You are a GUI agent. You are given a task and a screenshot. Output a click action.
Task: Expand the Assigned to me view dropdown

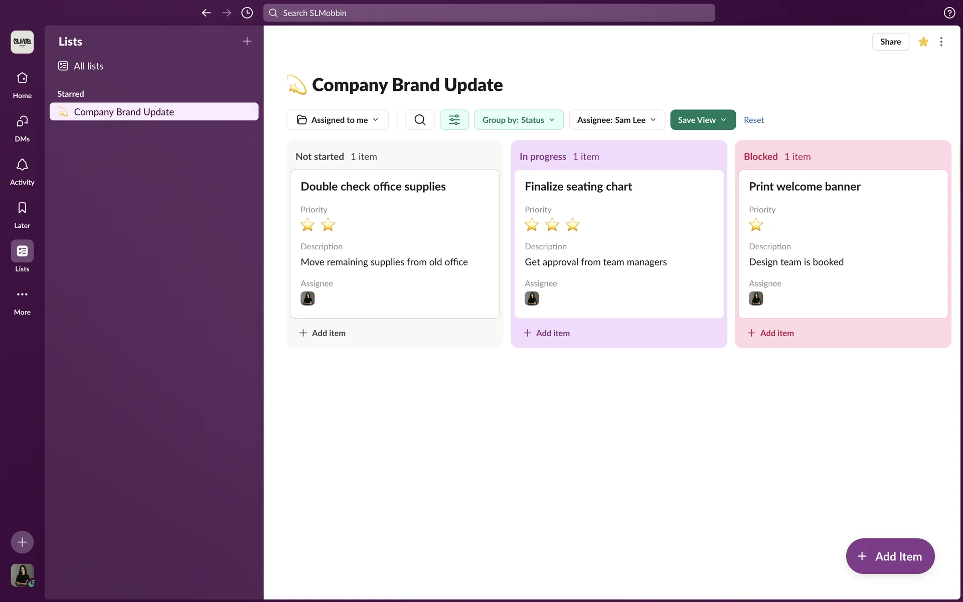coord(338,120)
